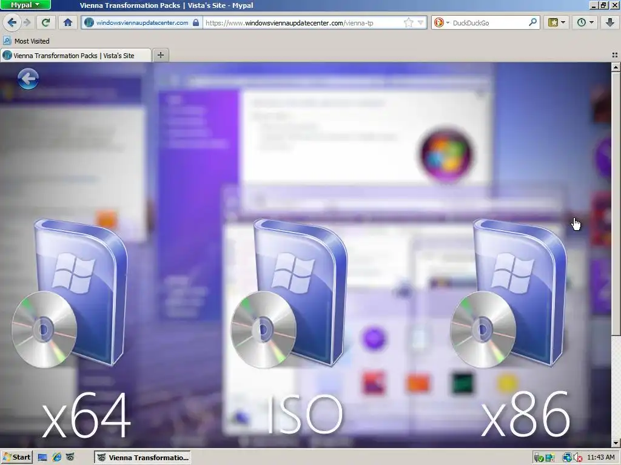621x465 pixels.
Task: Expand the bookmarks button dropdown arrow
Action: 563,22
